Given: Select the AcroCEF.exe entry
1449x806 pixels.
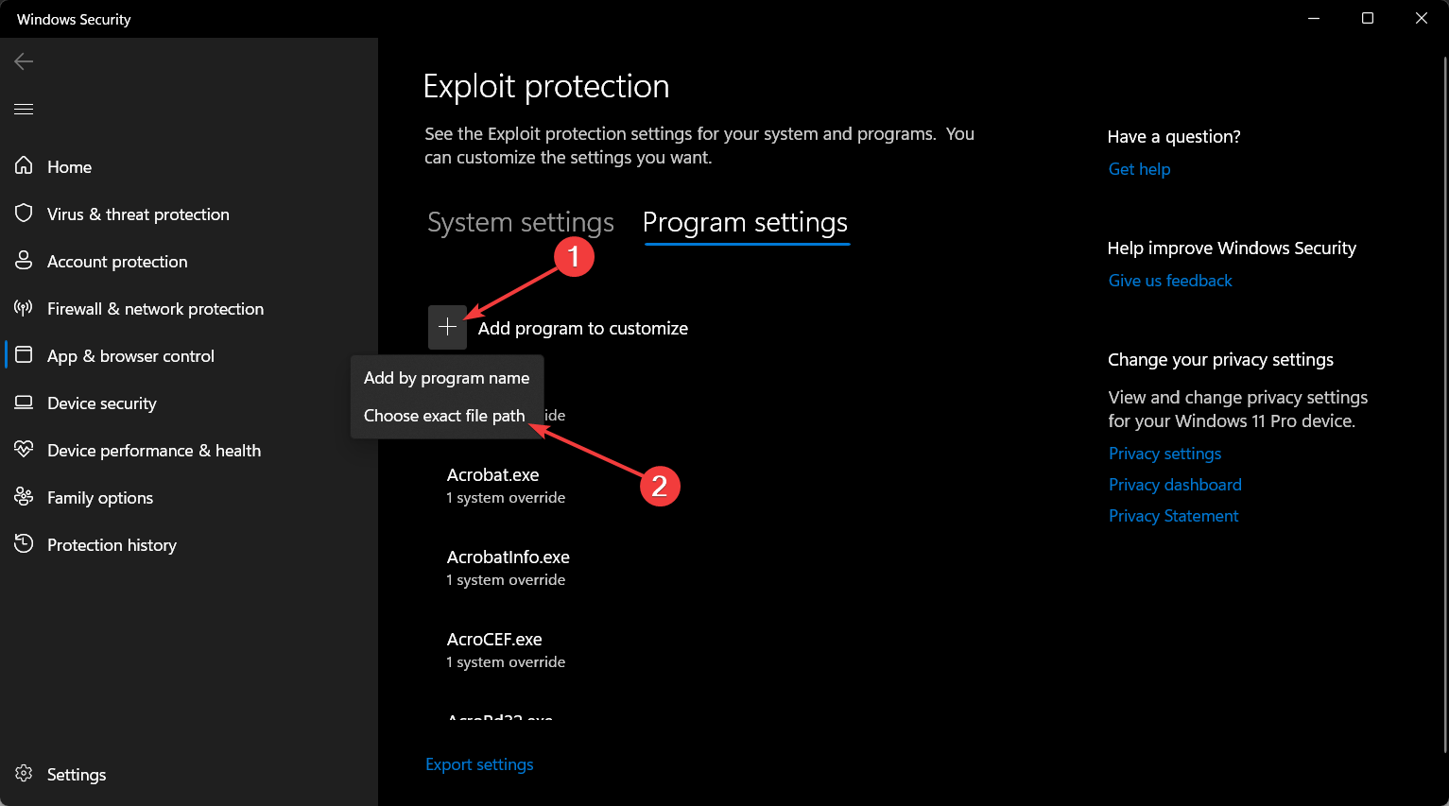Looking at the screenshot, I should click(506, 650).
